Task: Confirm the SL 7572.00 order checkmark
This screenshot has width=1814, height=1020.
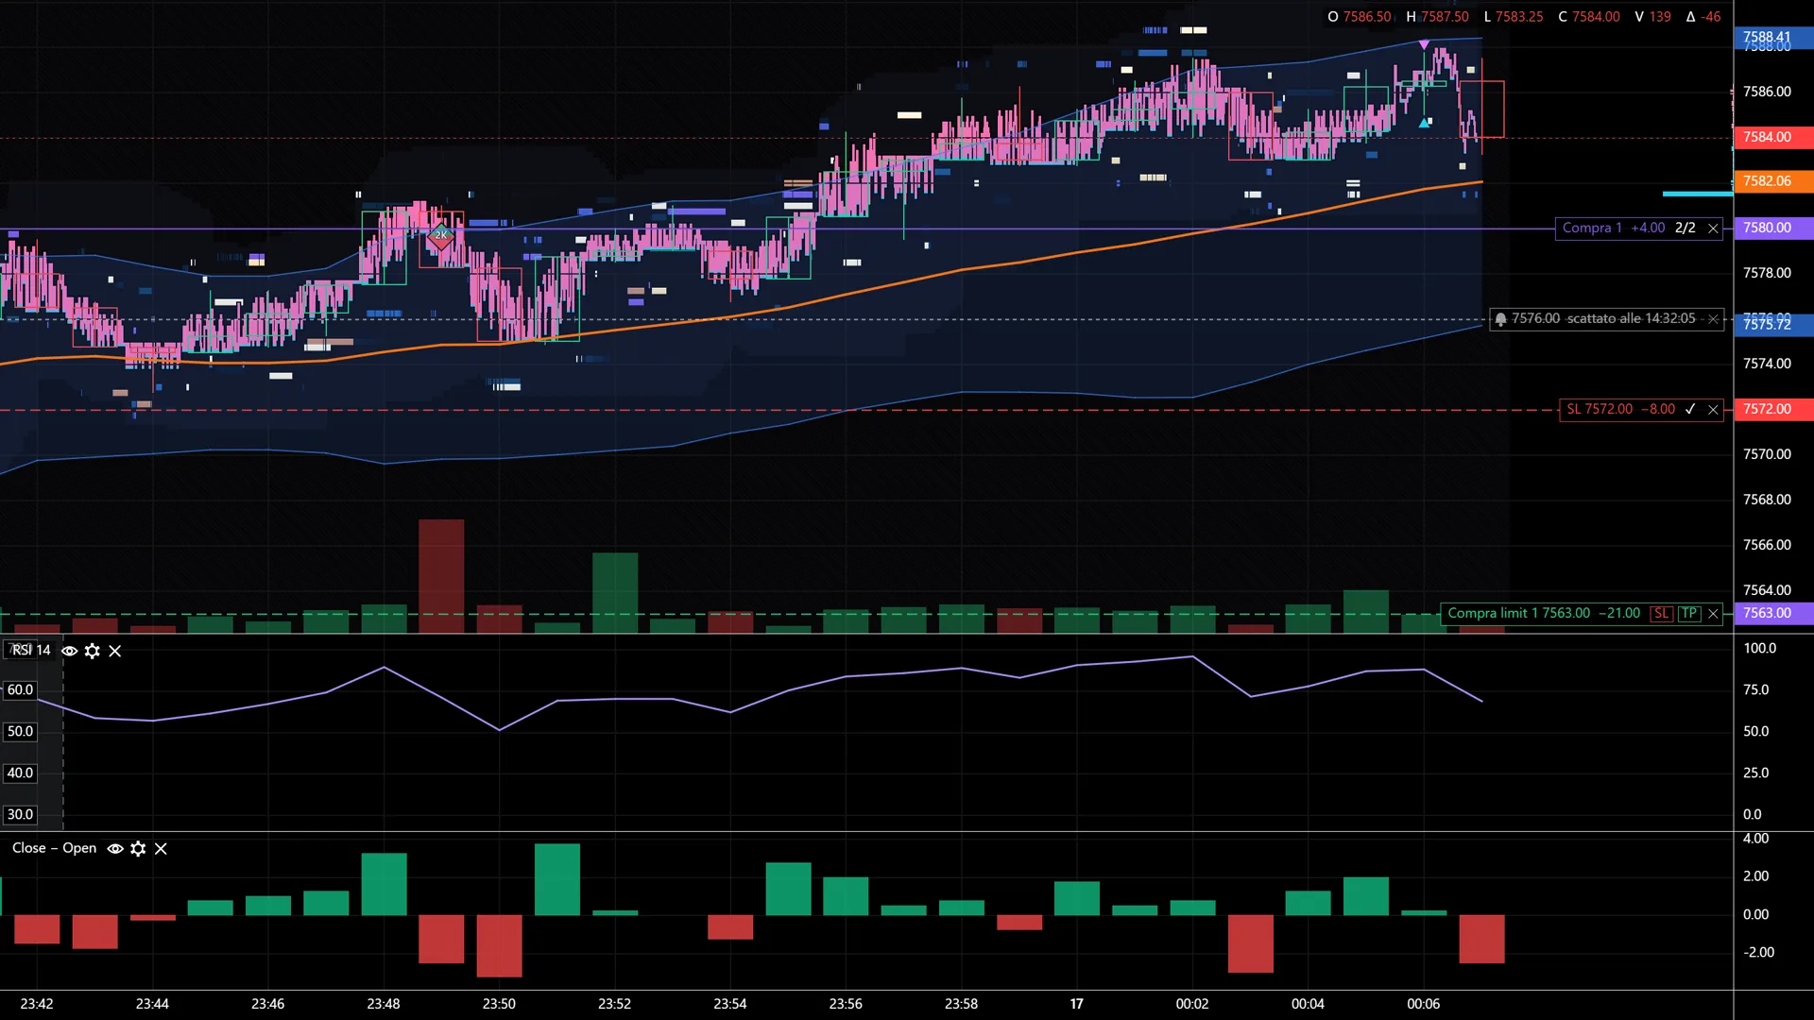Action: tap(1690, 410)
